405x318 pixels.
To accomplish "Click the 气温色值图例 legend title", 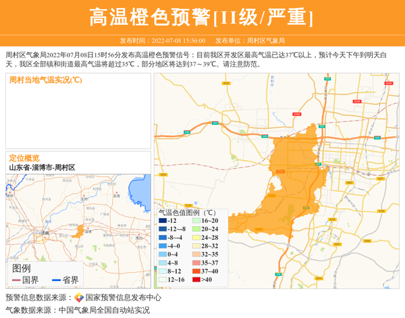I will click(x=188, y=211).
